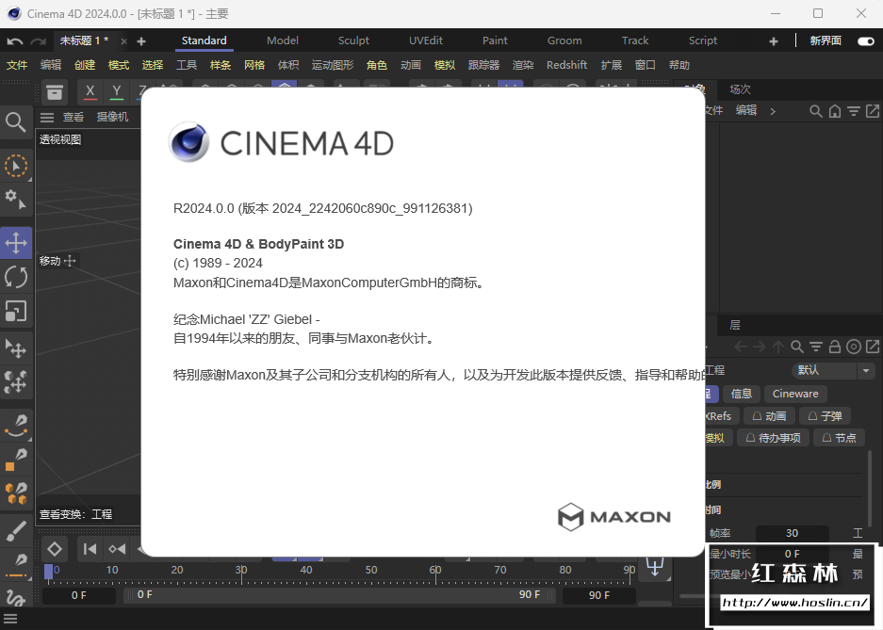Click the 子弹 attribute tab button
This screenshot has height=630, width=883.
pos(825,416)
